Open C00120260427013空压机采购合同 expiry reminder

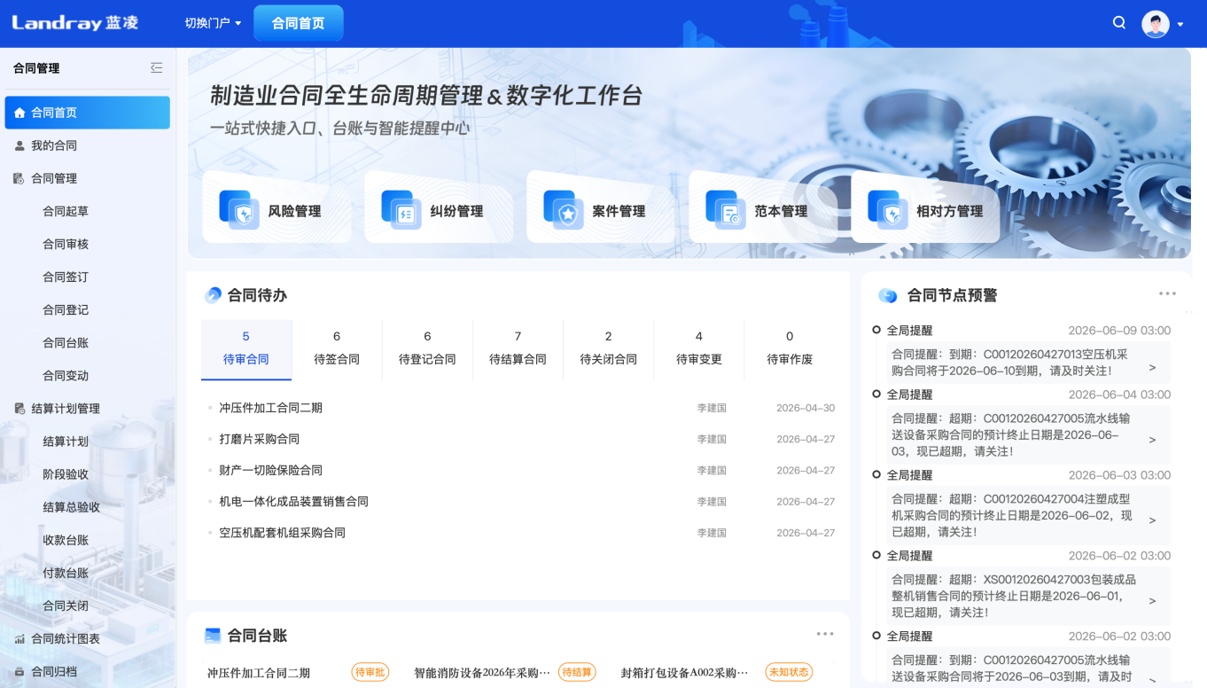1029,362
